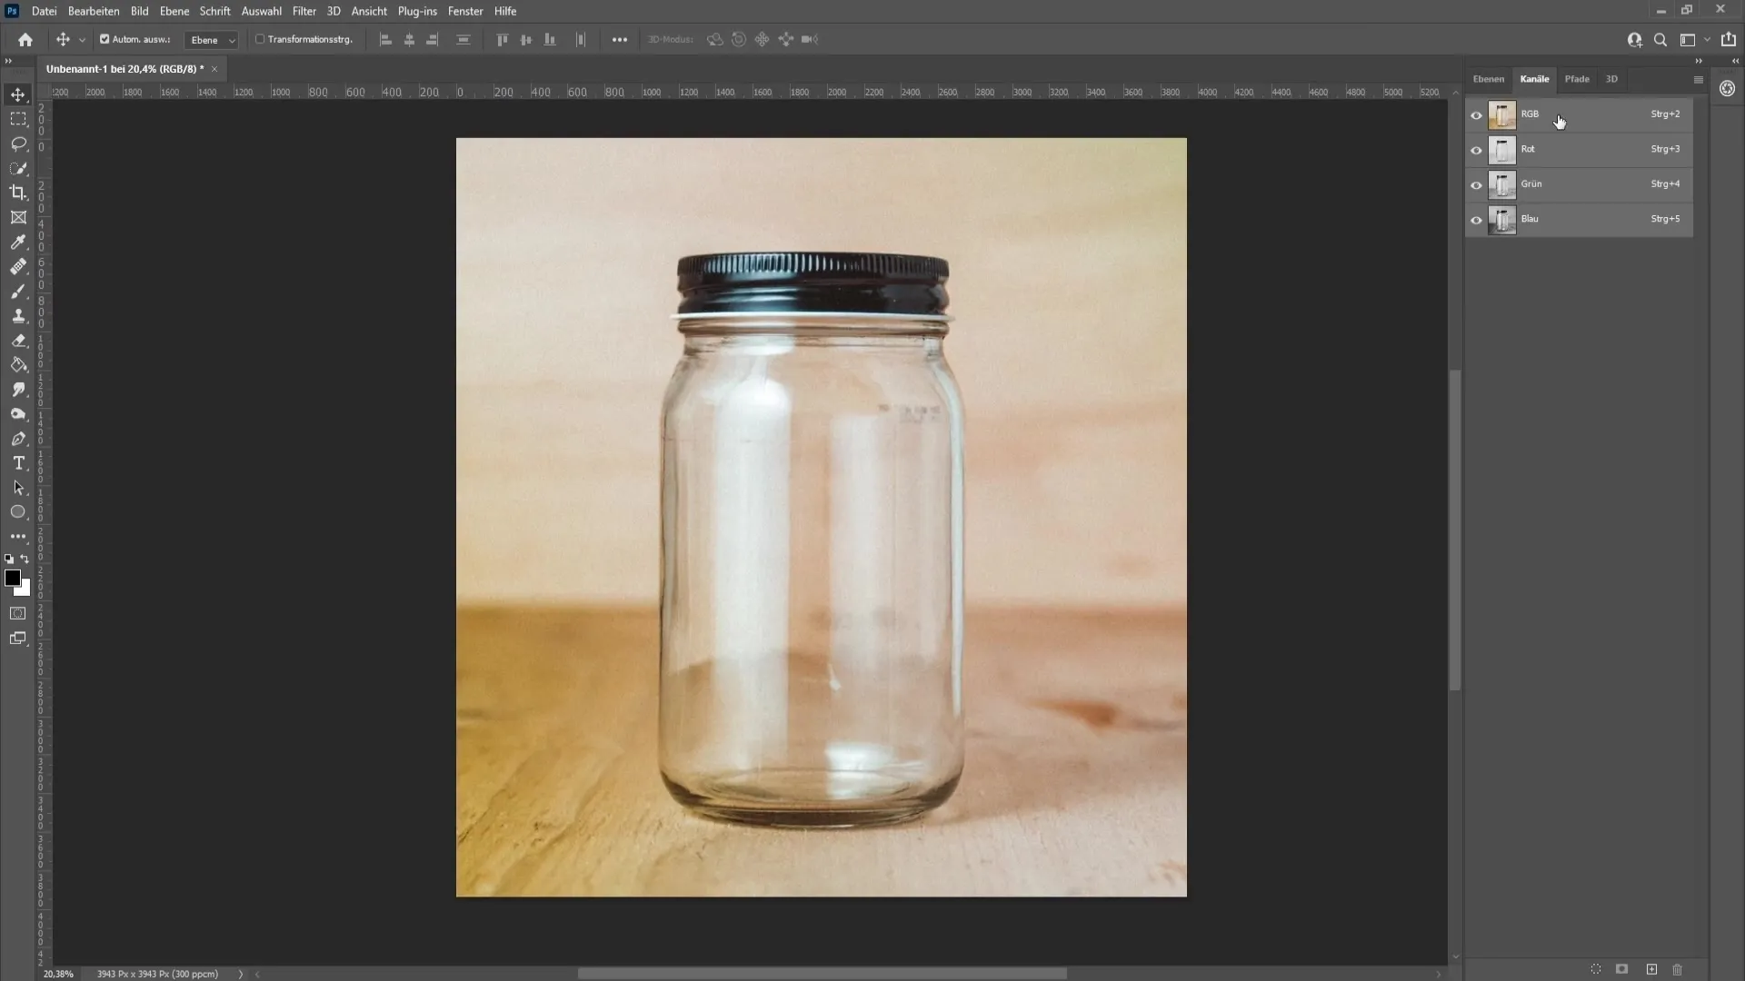Click the RGB composite channel thumbnail
Viewport: 1745px width, 981px height.
[1501, 113]
